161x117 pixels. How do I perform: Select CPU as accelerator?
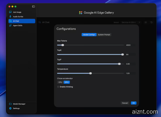[x=60, y=82]
